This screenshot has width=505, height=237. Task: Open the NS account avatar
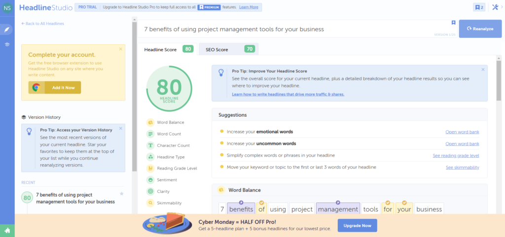tap(7, 7)
